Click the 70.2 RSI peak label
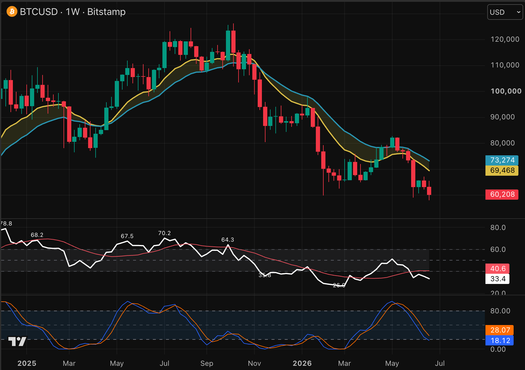525x370 pixels. pos(164,233)
